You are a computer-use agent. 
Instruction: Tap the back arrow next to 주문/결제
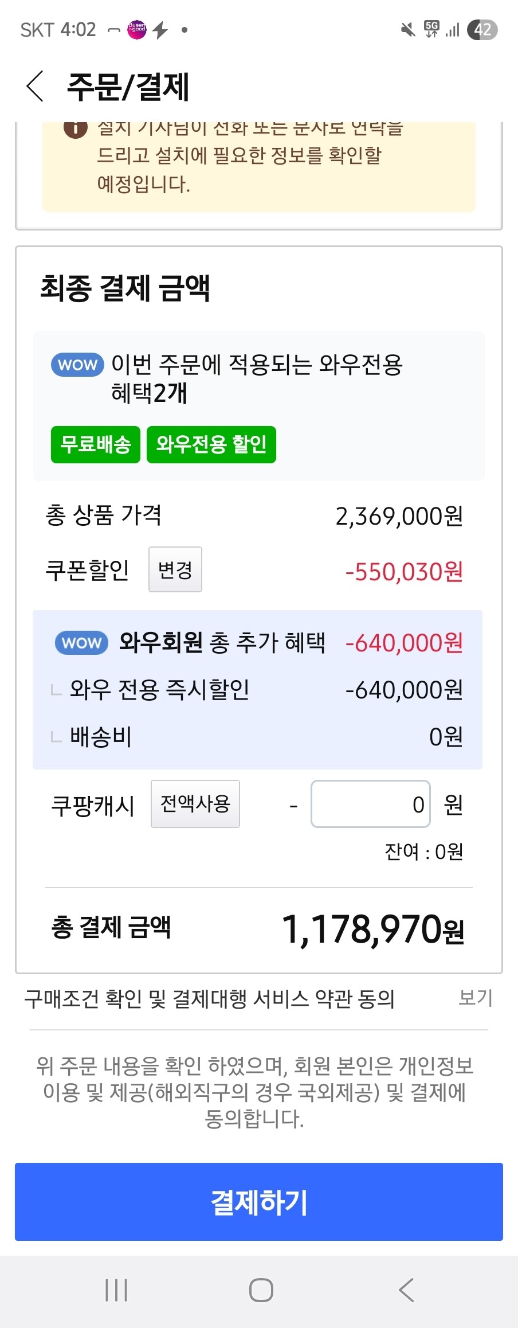pos(36,87)
